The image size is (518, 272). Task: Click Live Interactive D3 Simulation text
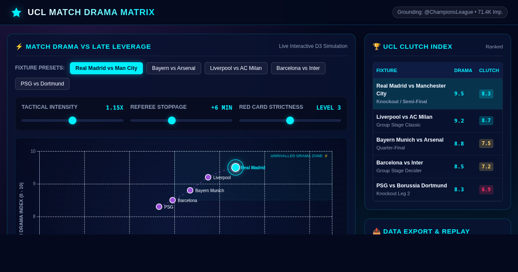coord(313,46)
